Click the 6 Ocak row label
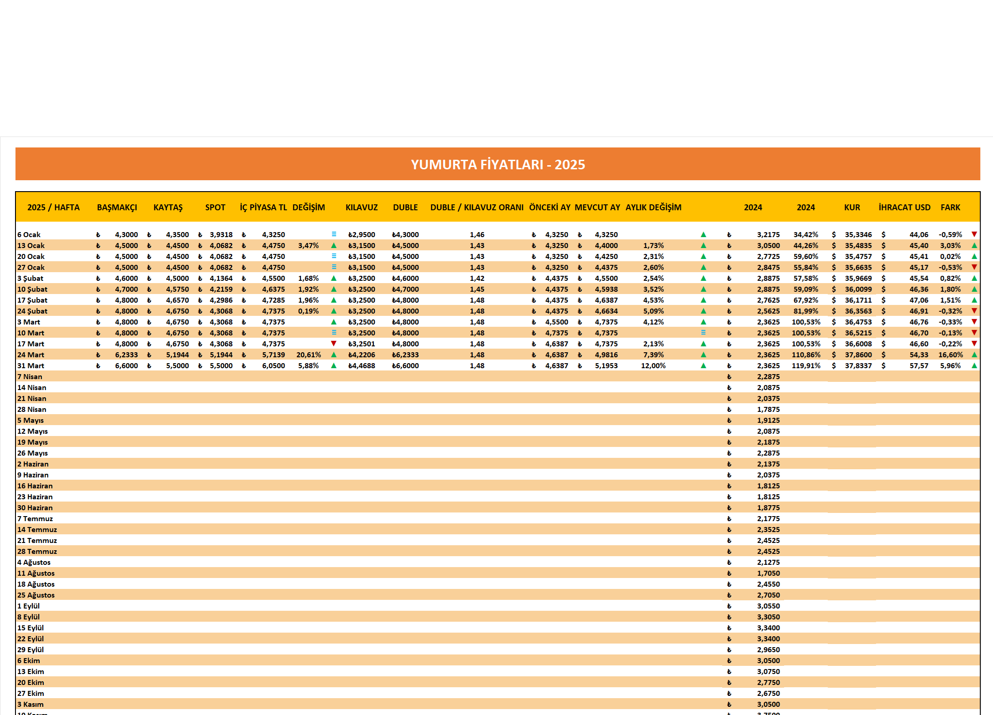 (x=29, y=234)
